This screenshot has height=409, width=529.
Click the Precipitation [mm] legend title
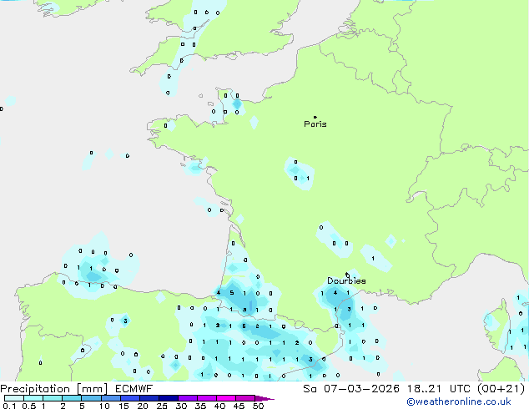tap(54, 389)
